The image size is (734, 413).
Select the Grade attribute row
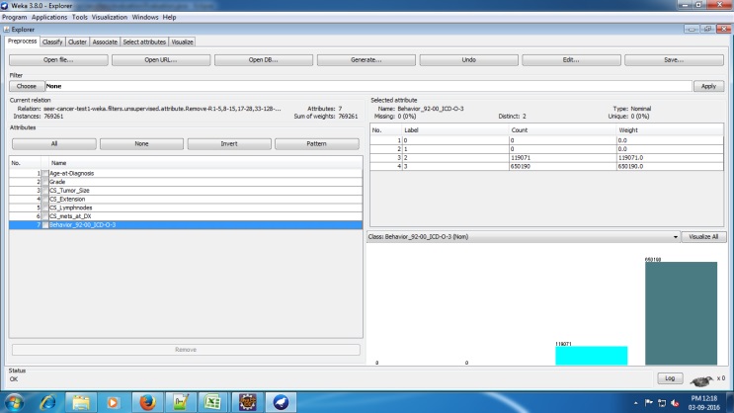coord(57,182)
